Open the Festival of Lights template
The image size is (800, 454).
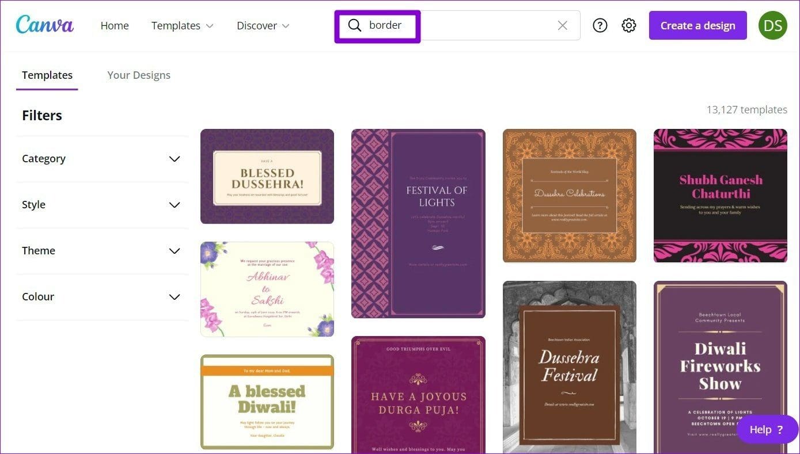[x=418, y=223]
